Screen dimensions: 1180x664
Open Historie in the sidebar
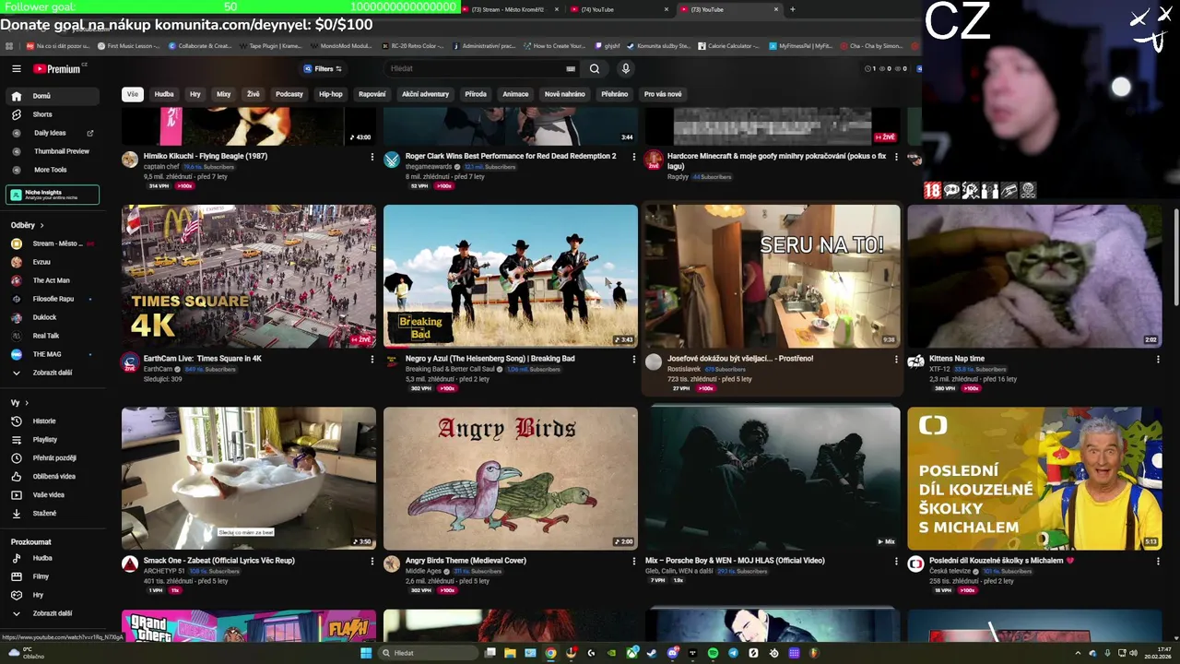coord(52,421)
